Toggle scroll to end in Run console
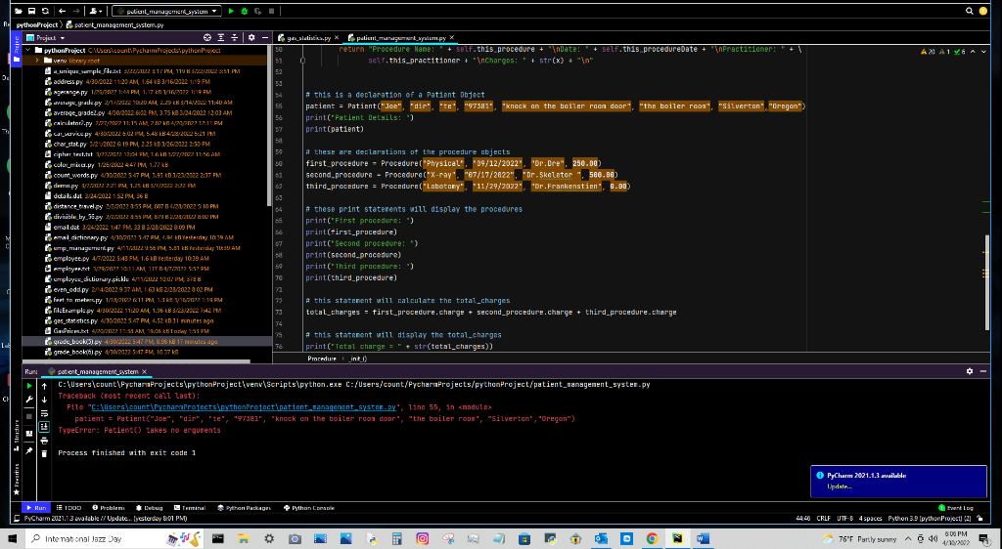The width and height of the screenshot is (1002, 549). (44, 426)
